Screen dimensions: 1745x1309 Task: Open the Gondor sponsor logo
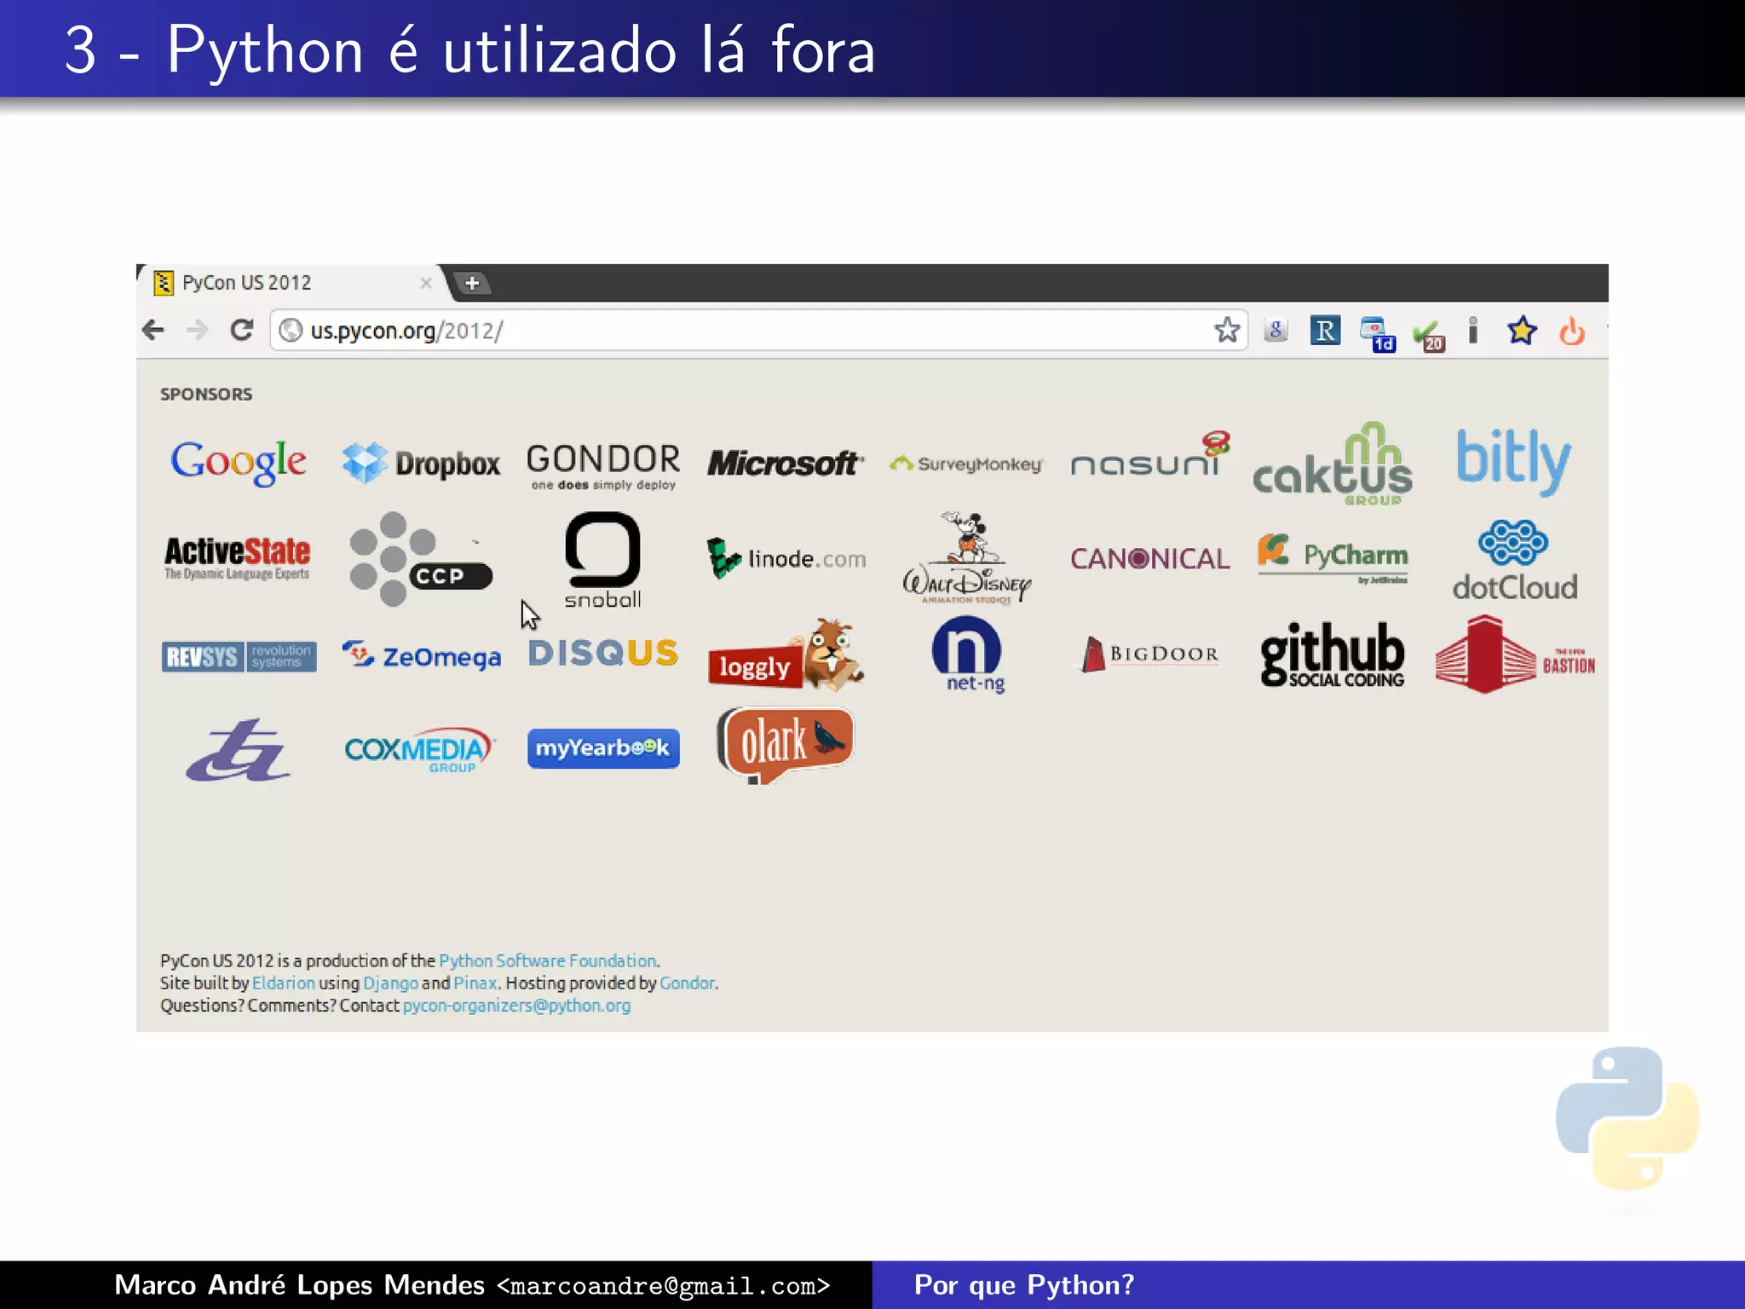(603, 466)
